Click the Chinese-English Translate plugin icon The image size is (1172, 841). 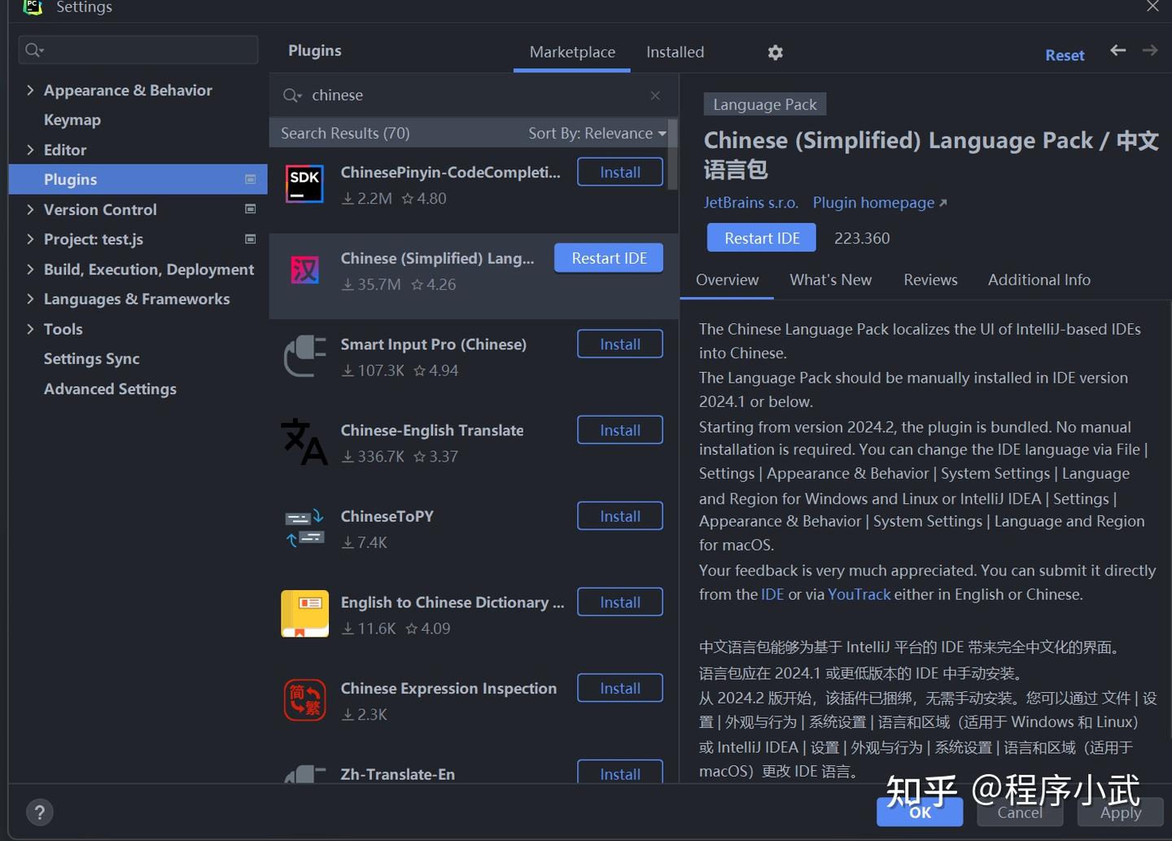click(304, 441)
